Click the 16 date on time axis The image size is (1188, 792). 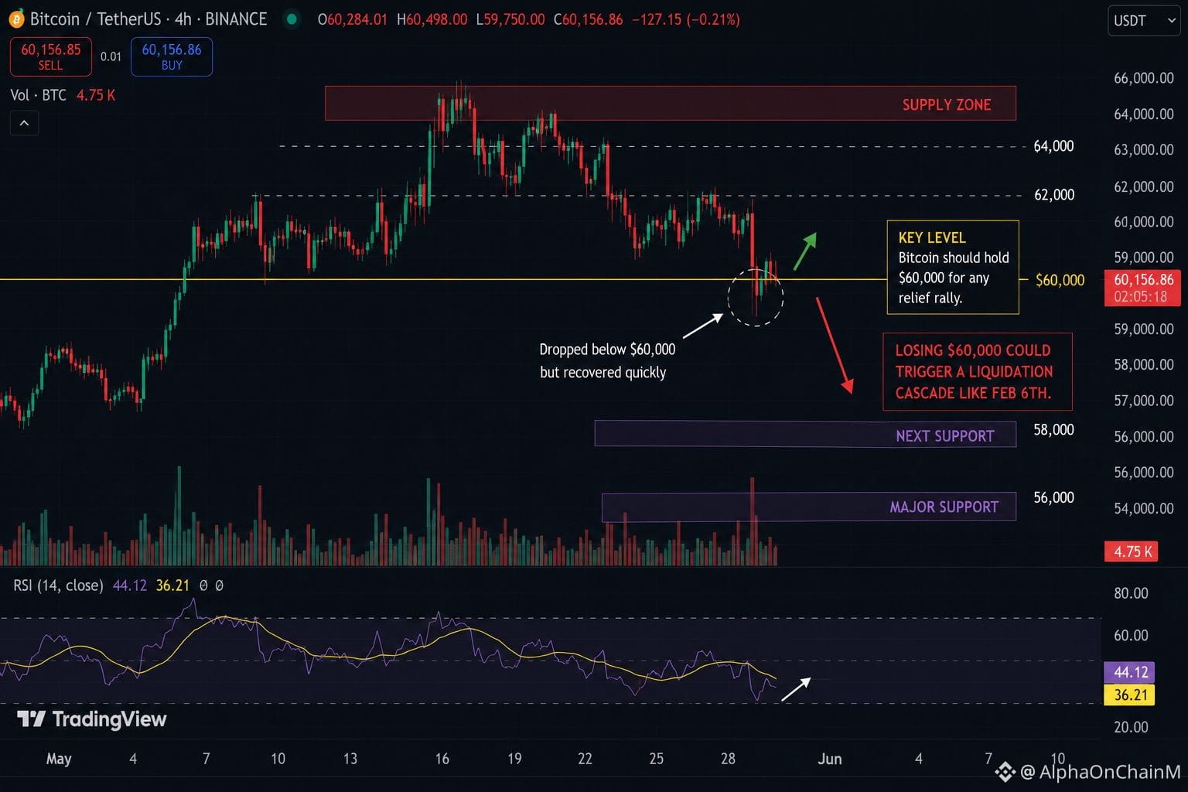(x=442, y=759)
